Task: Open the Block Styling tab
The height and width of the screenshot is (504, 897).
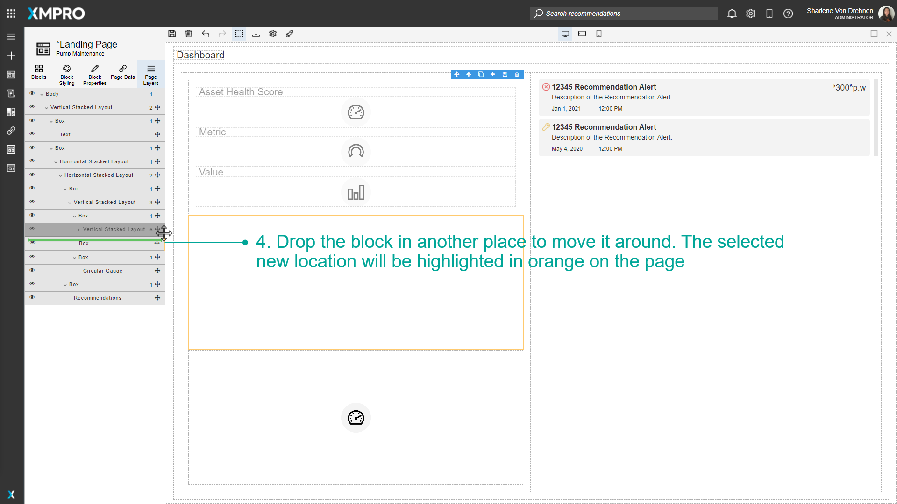Action: coord(66,75)
